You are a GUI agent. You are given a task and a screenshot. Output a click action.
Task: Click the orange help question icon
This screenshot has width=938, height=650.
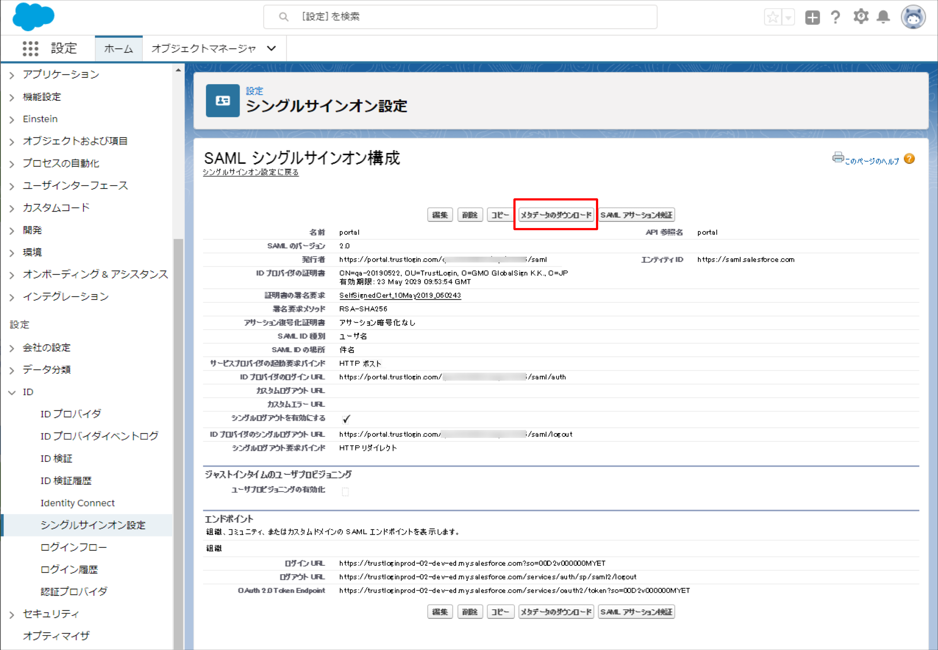coord(909,158)
